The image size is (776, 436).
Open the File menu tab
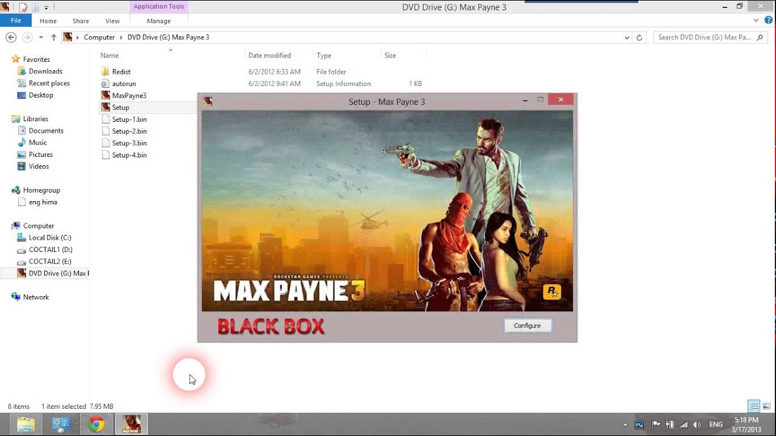click(16, 21)
